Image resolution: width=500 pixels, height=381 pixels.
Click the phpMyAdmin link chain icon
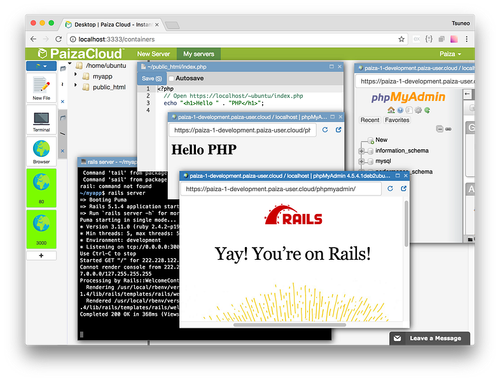[x=448, y=129]
